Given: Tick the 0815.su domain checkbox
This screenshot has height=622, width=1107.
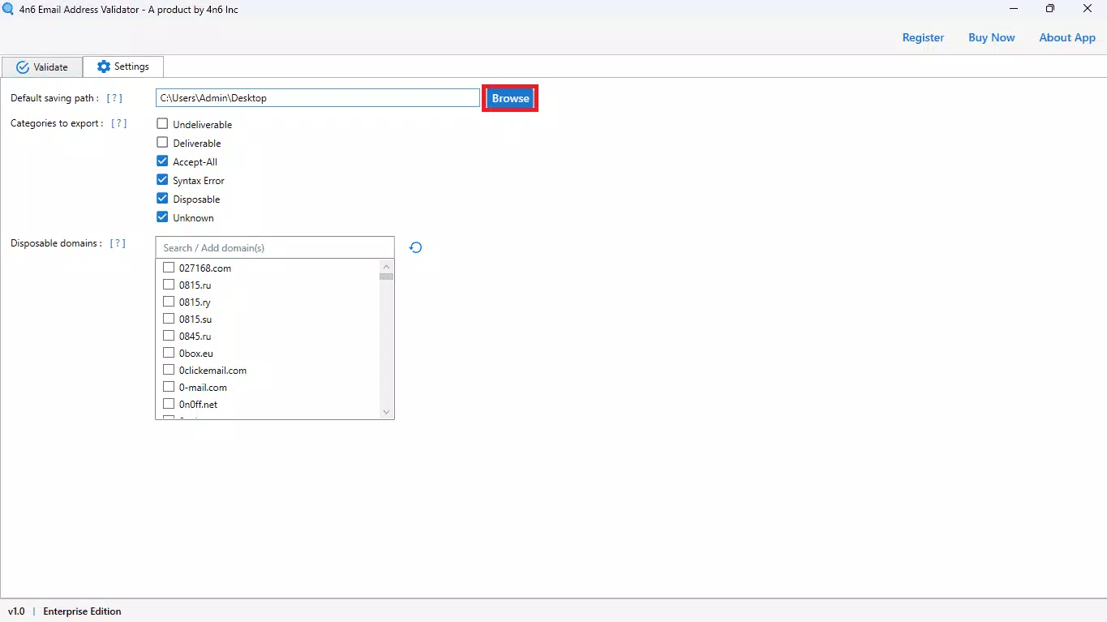Looking at the screenshot, I should tap(169, 319).
